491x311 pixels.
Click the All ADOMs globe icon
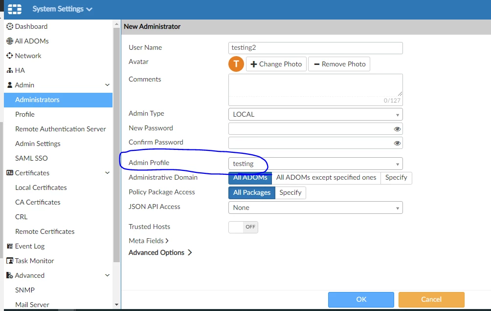10,41
